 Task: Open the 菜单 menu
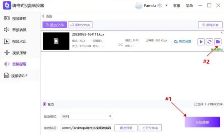click(189, 6)
